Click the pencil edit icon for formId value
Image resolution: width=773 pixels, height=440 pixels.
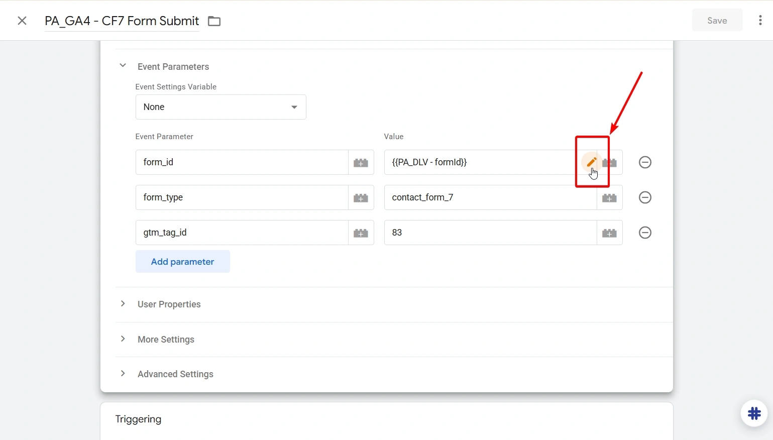click(x=592, y=162)
